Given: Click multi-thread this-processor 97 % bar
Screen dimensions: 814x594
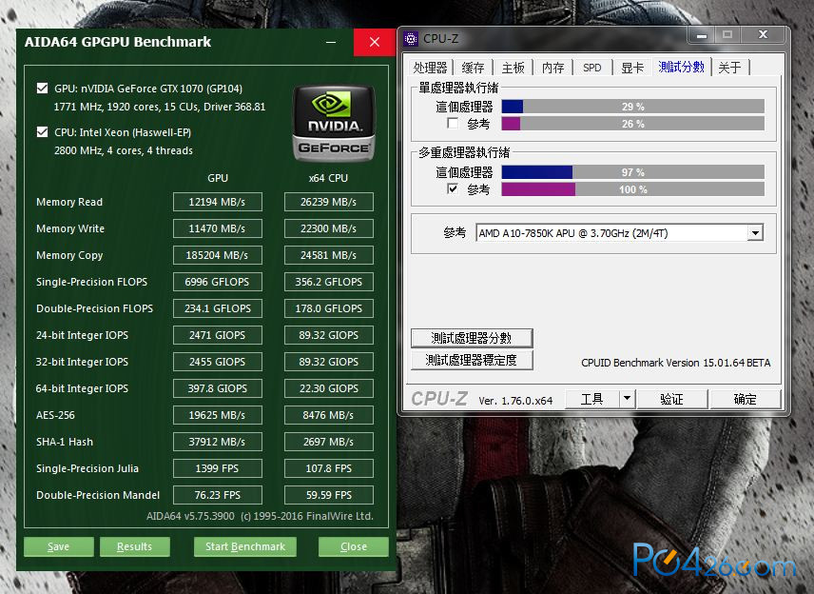Looking at the screenshot, I should 632,172.
